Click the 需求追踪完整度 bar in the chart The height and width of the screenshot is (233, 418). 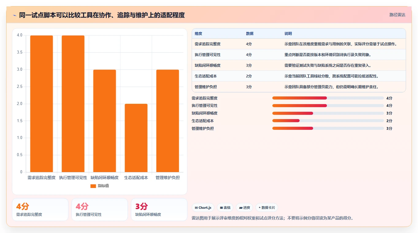coord(41,104)
